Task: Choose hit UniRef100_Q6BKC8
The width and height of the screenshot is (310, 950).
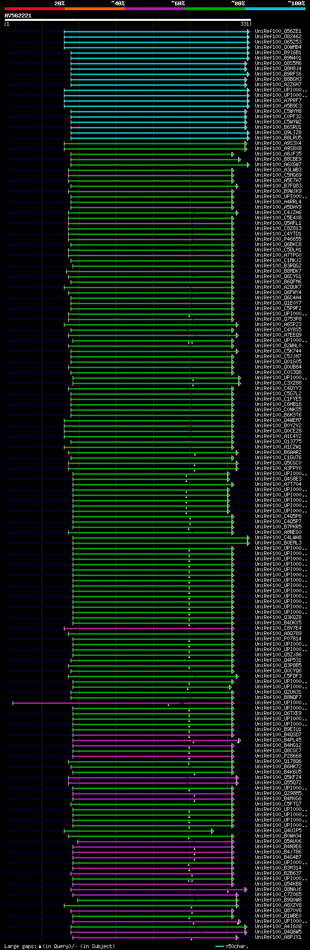Action: click(278, 244)
